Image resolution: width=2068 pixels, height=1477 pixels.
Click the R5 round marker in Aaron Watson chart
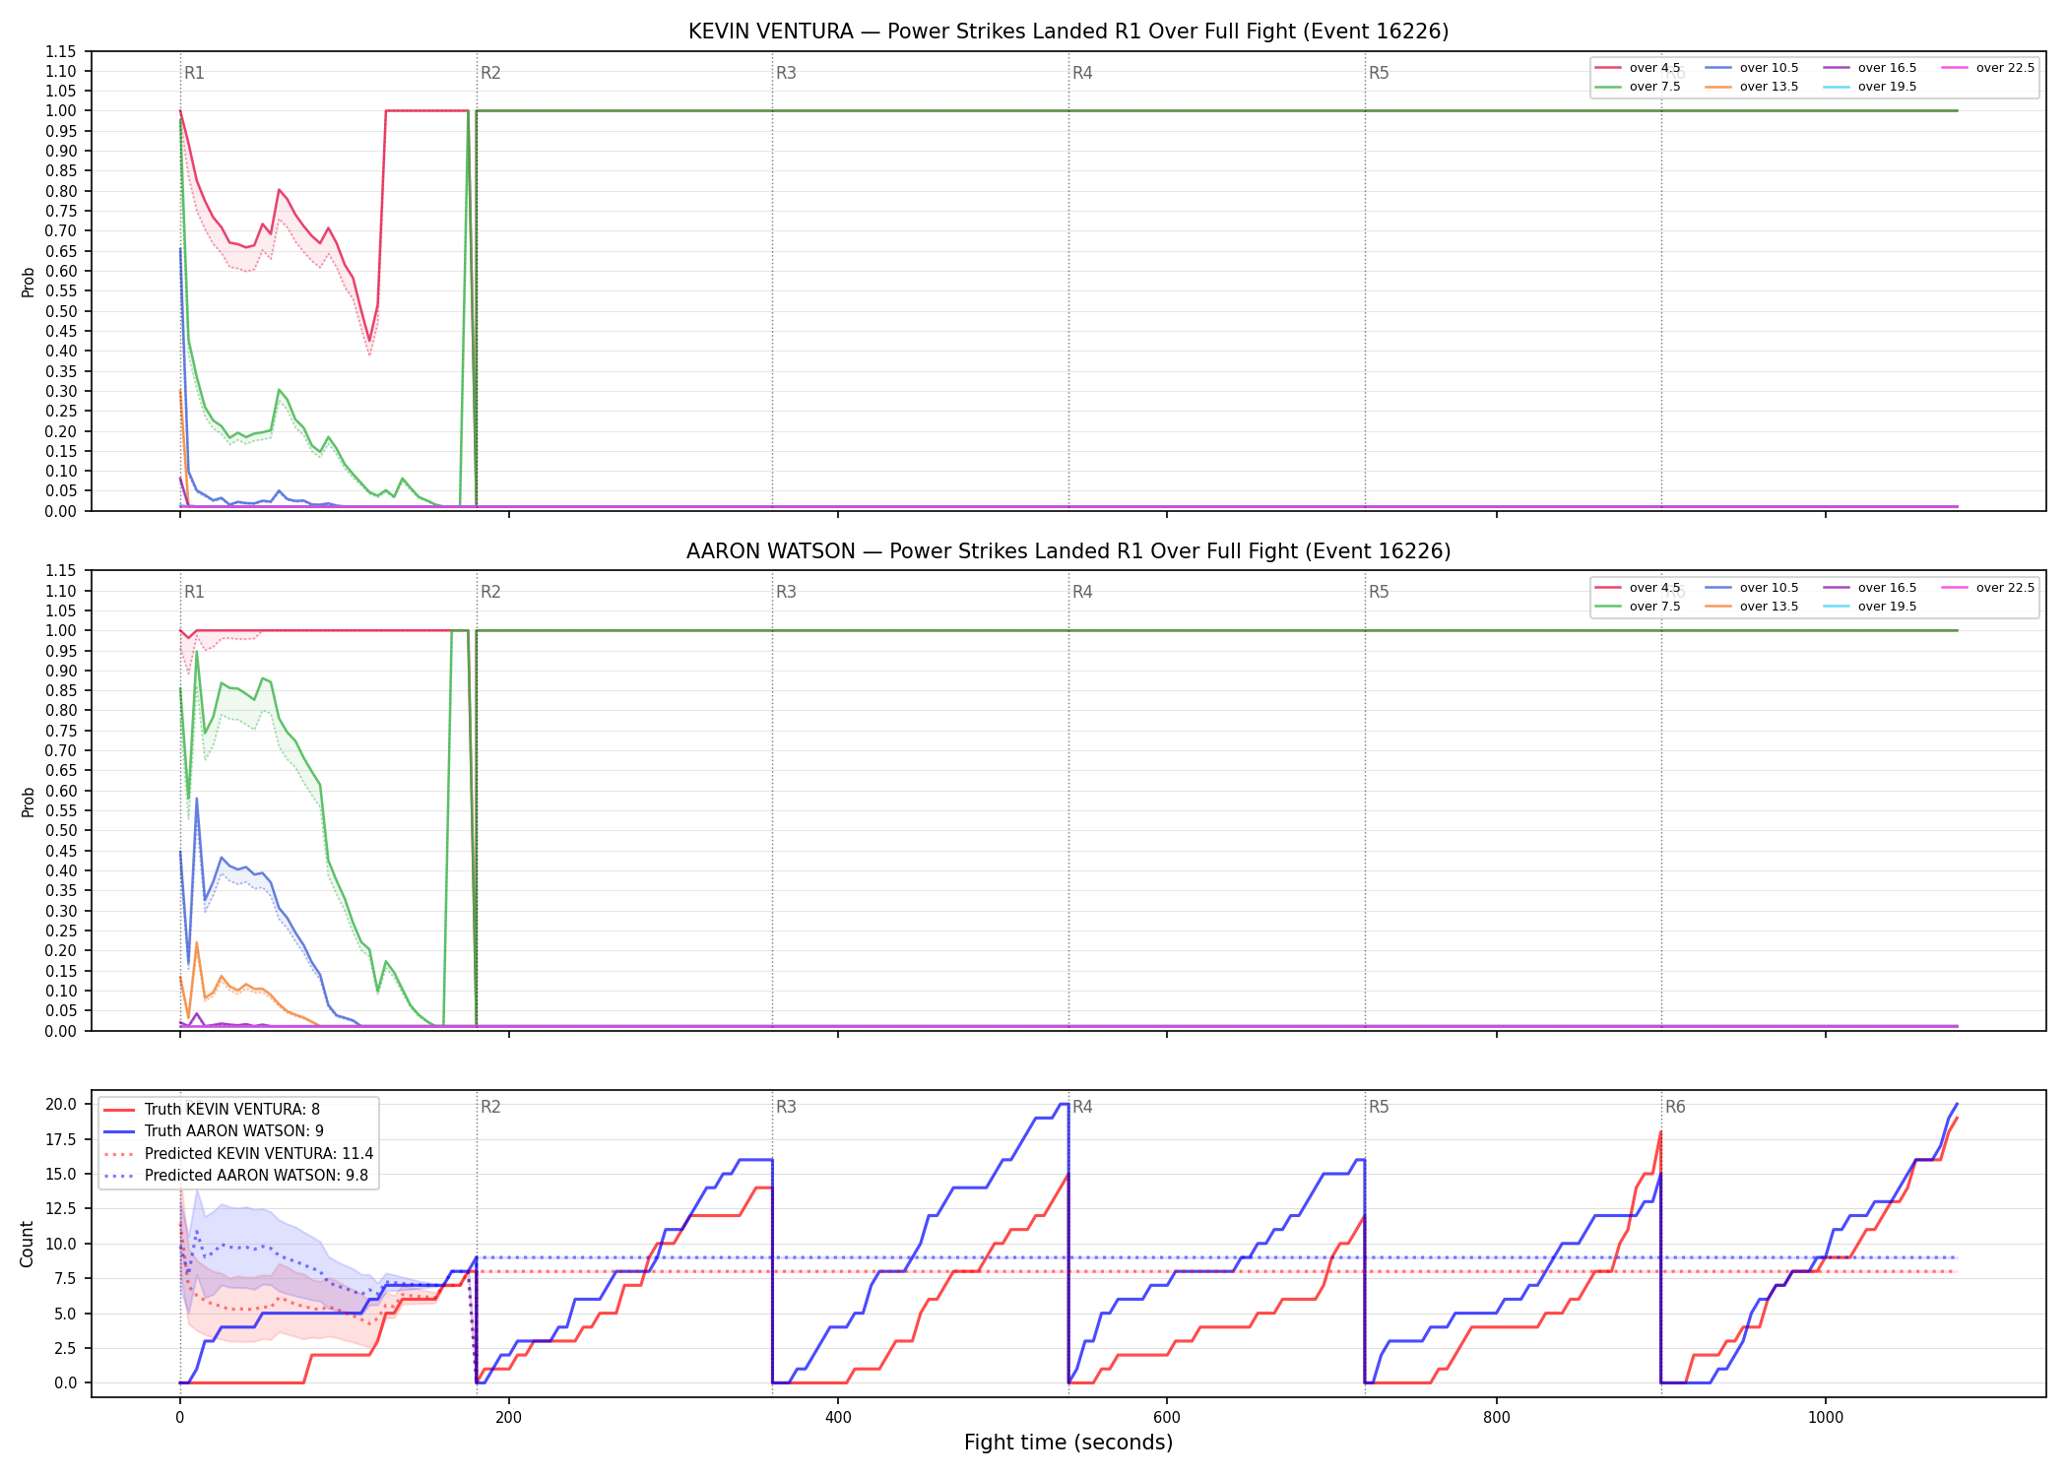(1379, 592)
